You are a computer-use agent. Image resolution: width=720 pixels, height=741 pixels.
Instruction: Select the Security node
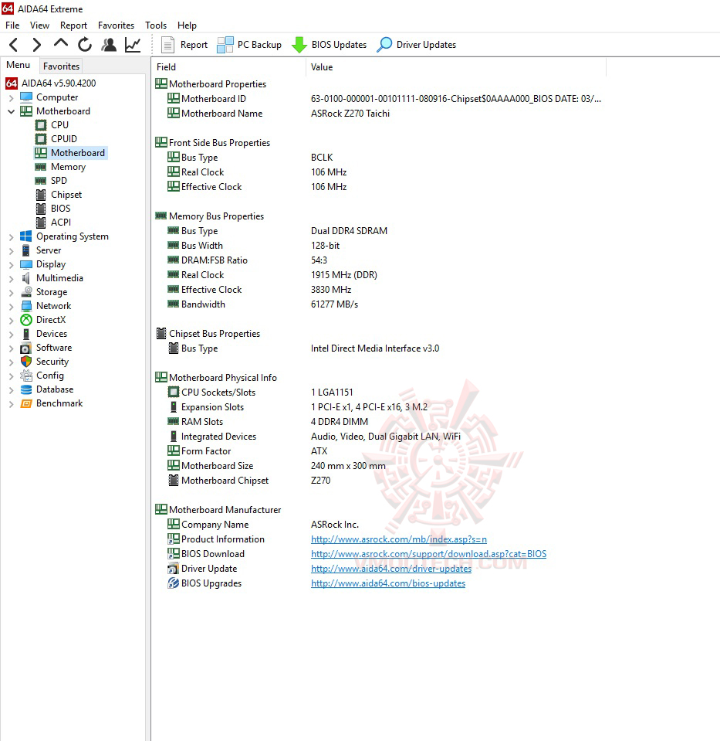45,362
